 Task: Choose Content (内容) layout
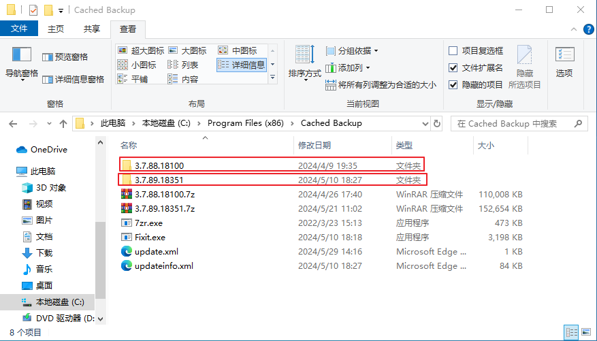coord(183,79)
